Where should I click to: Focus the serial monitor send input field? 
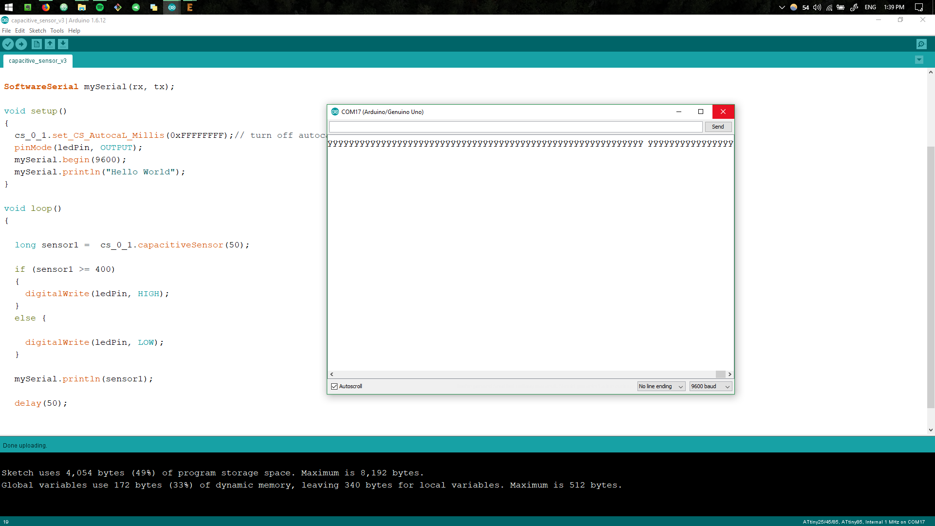(x=516, y=127)
